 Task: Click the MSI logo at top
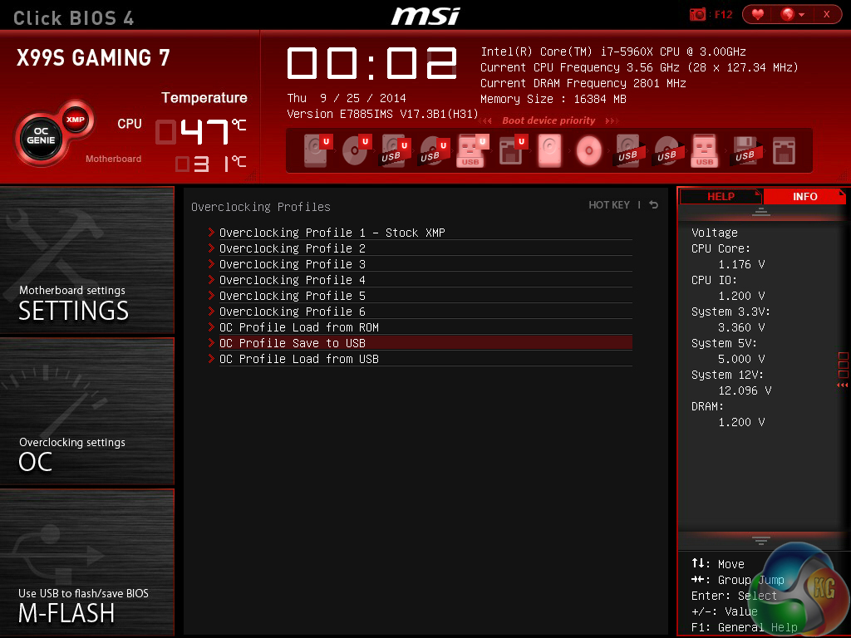pyautogui.click(x=425, y=16)
